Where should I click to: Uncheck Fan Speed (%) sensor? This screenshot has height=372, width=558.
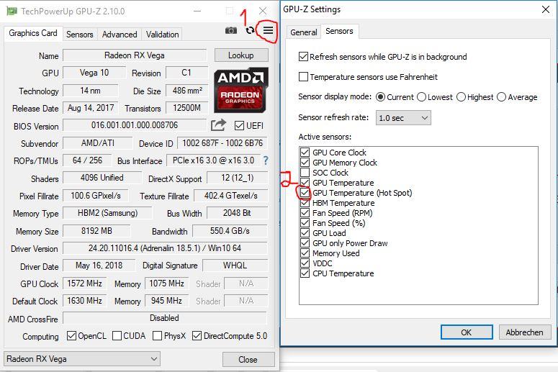pyautogui.click(x=305, y=223)
